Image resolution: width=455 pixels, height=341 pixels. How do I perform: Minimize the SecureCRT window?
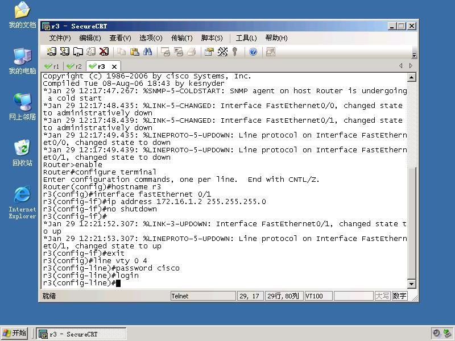(x=392, y=26)
